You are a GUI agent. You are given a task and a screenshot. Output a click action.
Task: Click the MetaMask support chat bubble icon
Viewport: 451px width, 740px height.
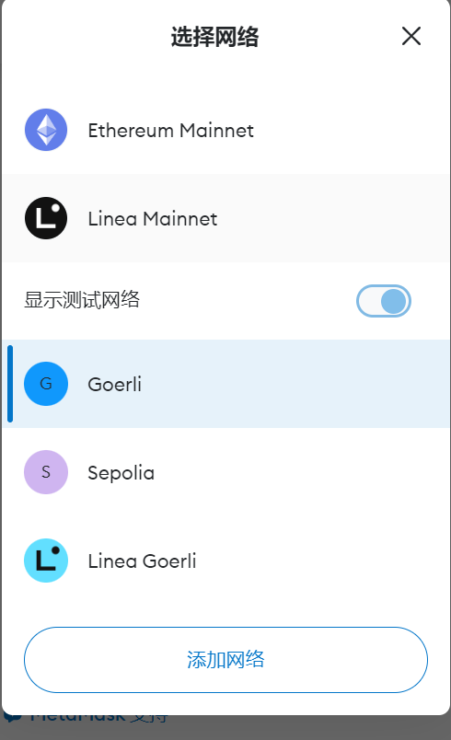[x=12, y=718]
